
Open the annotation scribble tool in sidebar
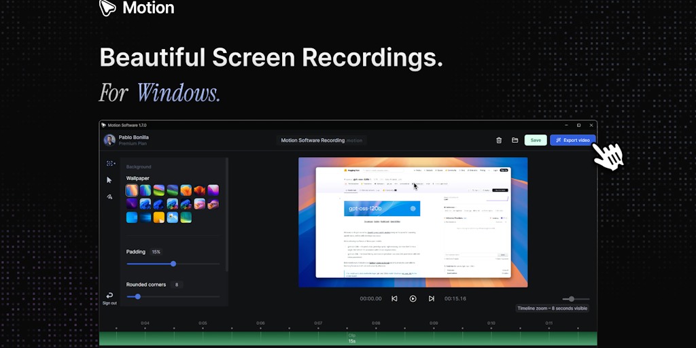pos(109,196)
